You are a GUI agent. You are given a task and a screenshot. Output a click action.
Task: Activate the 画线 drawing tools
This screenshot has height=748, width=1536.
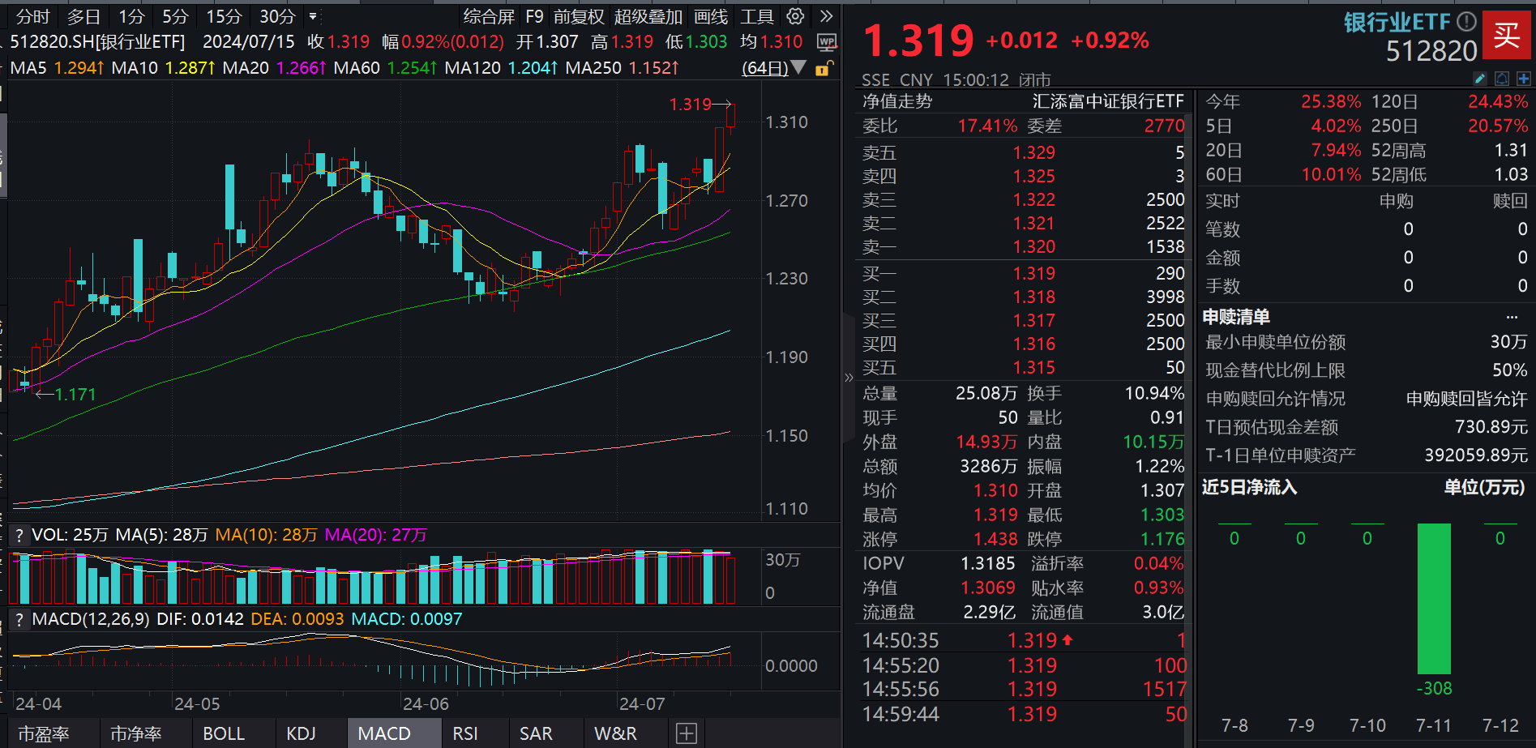[x=711, y=16]
